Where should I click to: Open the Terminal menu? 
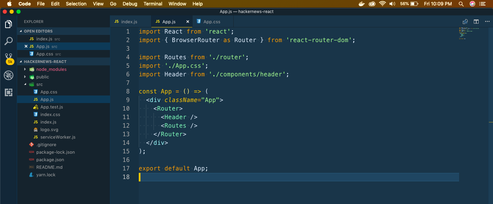[153, 4]
